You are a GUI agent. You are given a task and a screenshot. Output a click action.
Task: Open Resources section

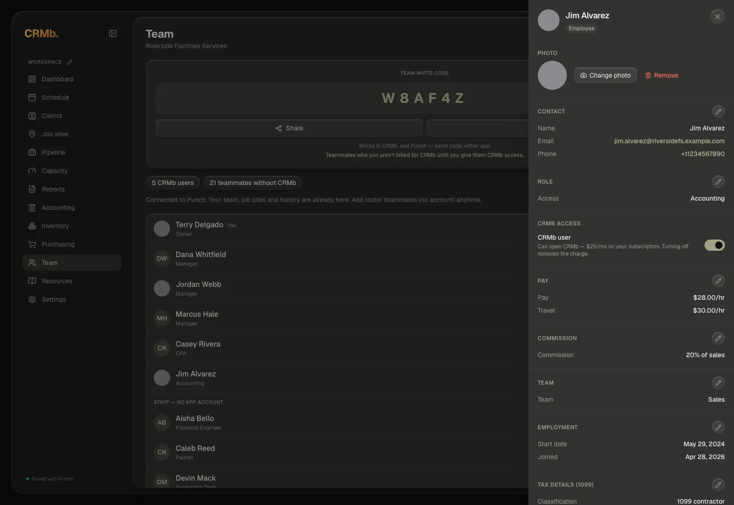click(72, 281)
